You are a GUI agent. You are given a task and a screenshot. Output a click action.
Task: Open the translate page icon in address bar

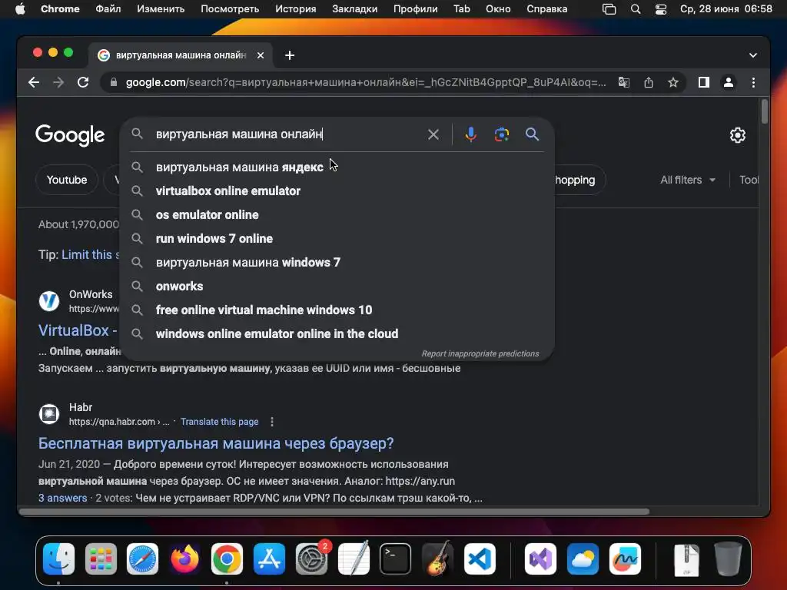624,82
